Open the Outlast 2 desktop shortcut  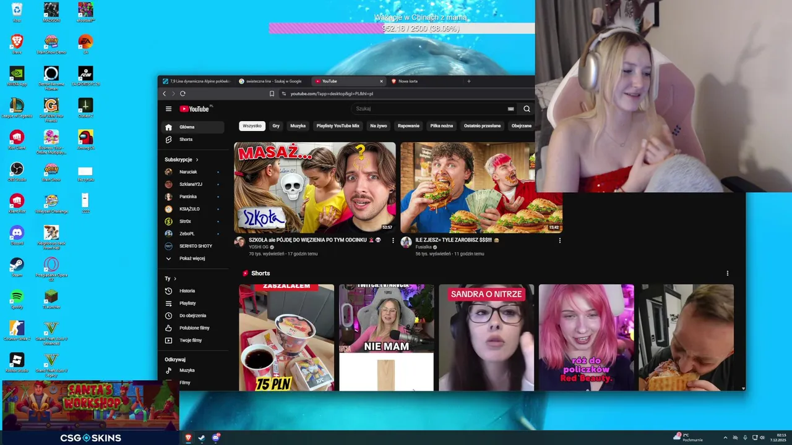point(85,108)
